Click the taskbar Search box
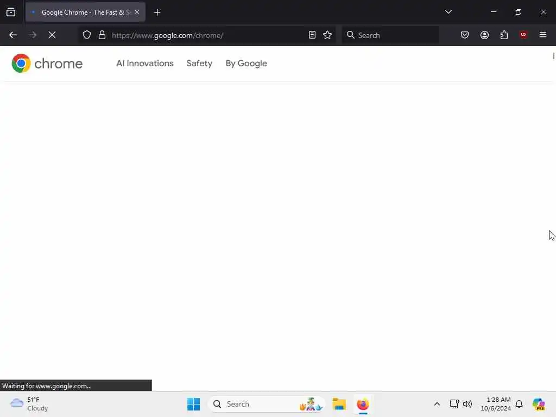The height and width of the screenshot is (417, 556). pyautogui.click(x=267, y=404)
